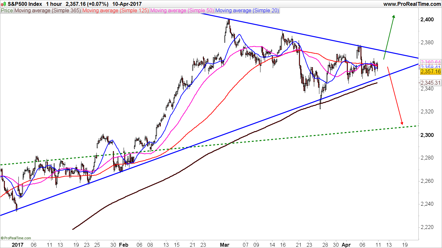Click the 2,240 price axis label

(x=427, y=204)
